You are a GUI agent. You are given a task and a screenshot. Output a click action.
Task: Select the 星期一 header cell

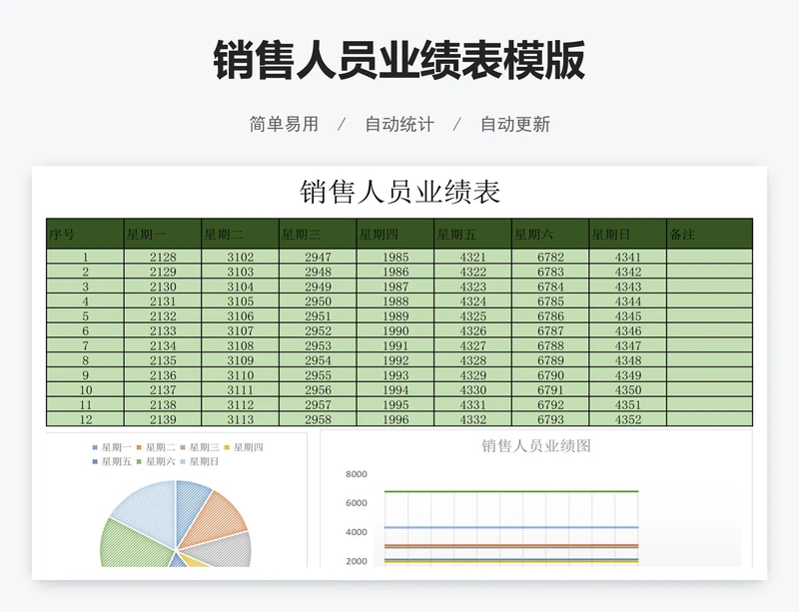click(x=163, y=234)
